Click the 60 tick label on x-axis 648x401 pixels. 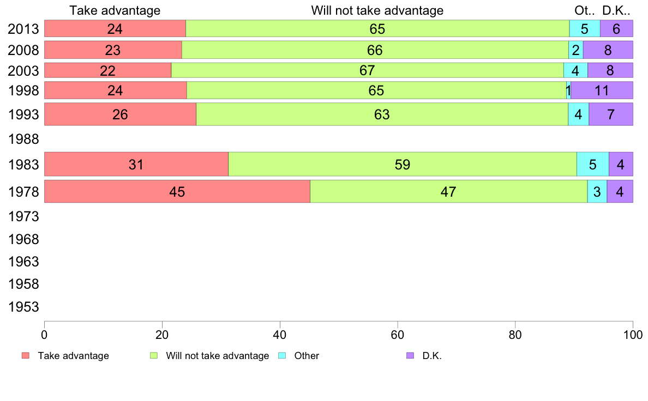(x=397, y=332)
